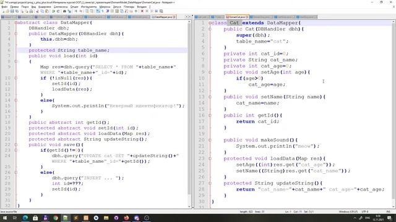396x222 pixels.
Task: Open Find via the binoculars icon
Action: (x=64, y=11)
